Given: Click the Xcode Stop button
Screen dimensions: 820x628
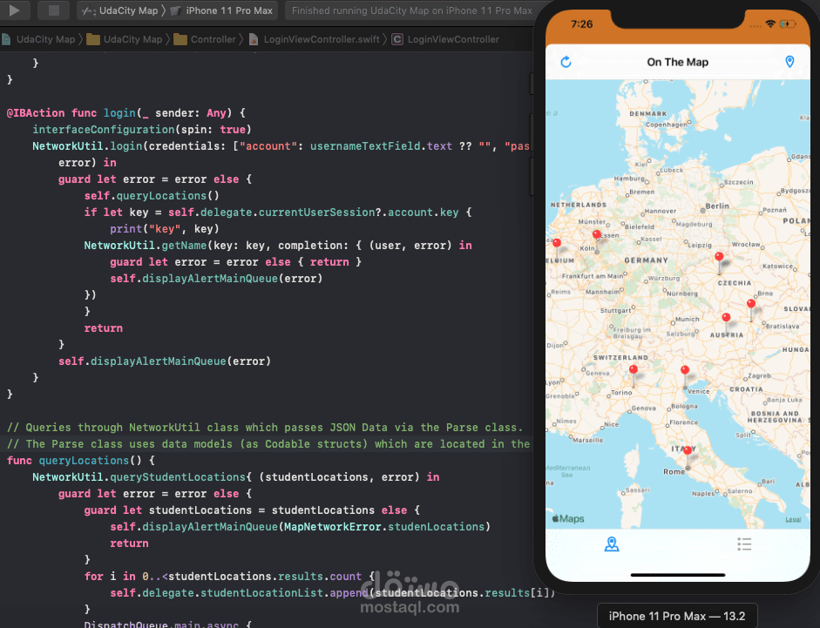Looking at the screenshot, I should tap(53, 10).
